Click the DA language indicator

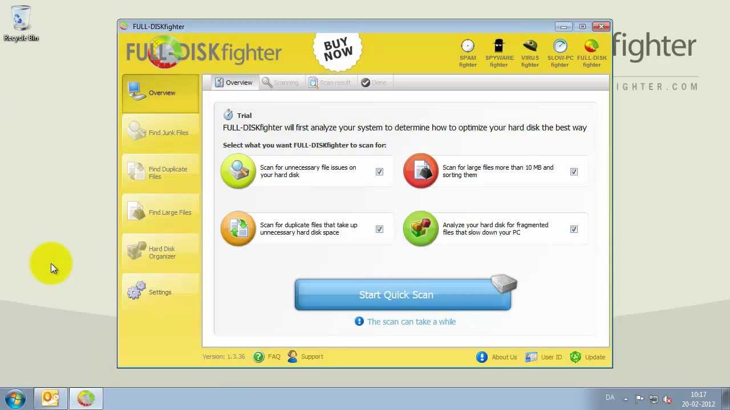(x=610, y=397)
